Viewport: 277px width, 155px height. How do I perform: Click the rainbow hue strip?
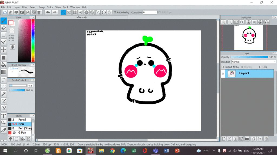point(33,40)
